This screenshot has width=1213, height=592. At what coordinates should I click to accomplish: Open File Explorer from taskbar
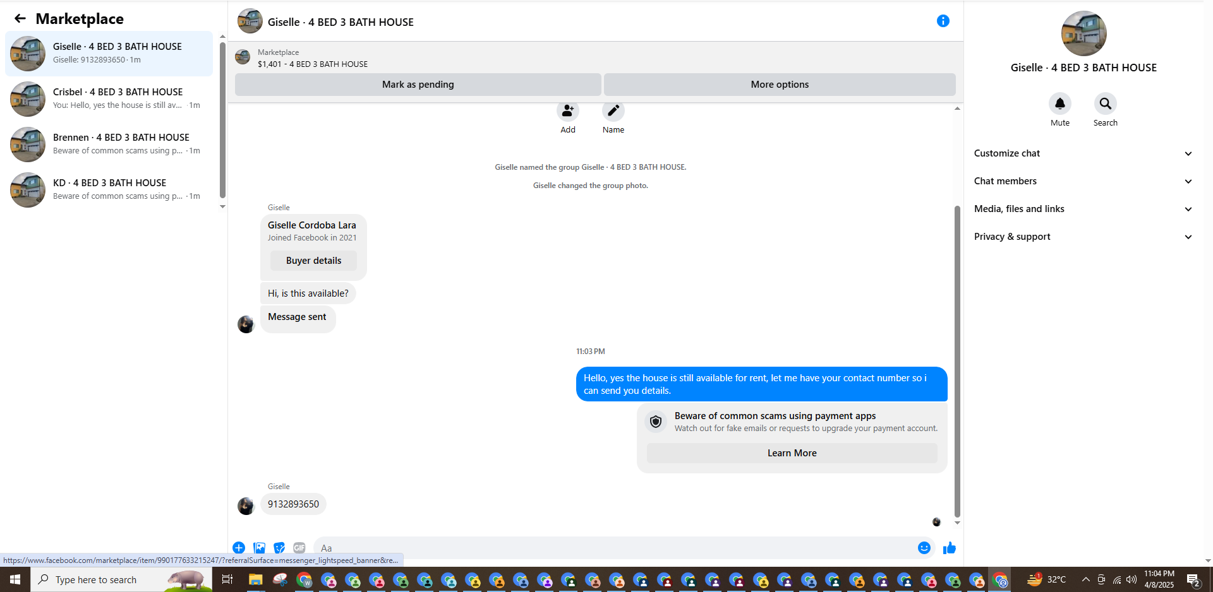coord(255,579)
